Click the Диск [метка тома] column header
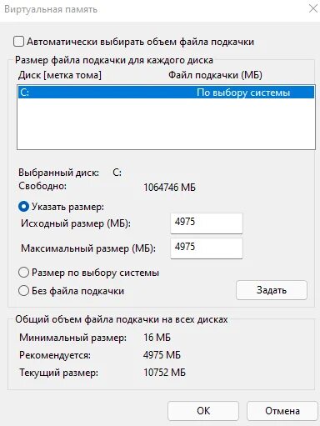The width and height of the screenshot is (320, 426). click(60, 75)
